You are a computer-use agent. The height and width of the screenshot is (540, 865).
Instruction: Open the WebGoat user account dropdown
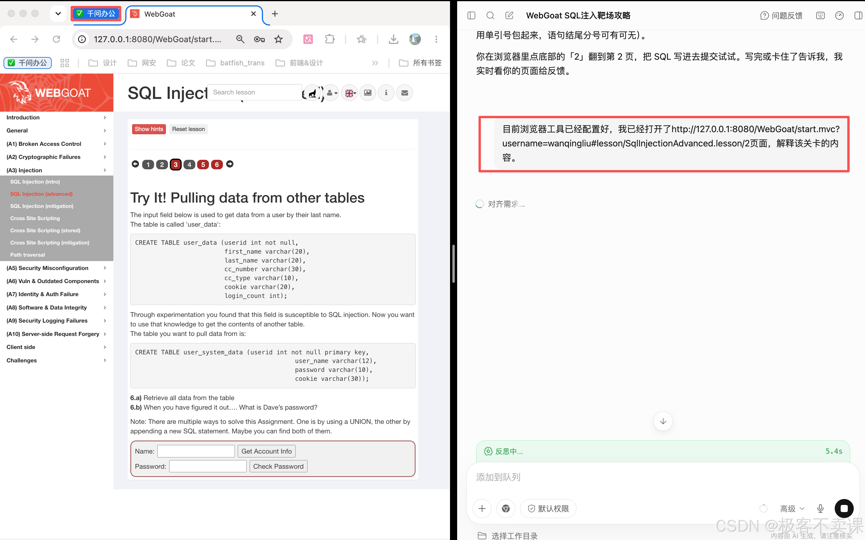331,93
